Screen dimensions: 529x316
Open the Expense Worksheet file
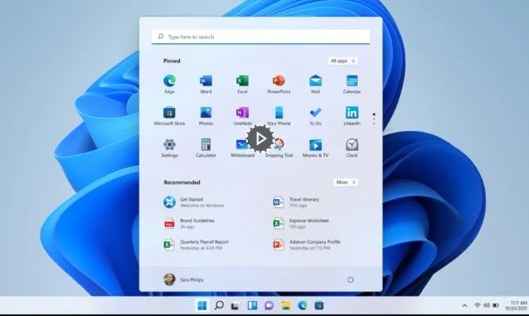(301, 223)
